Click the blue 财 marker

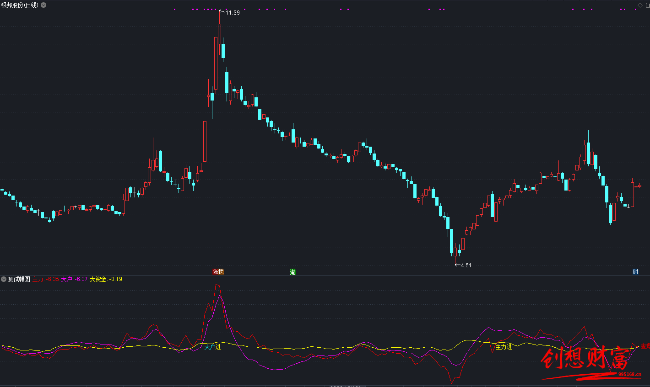point(635,272)
